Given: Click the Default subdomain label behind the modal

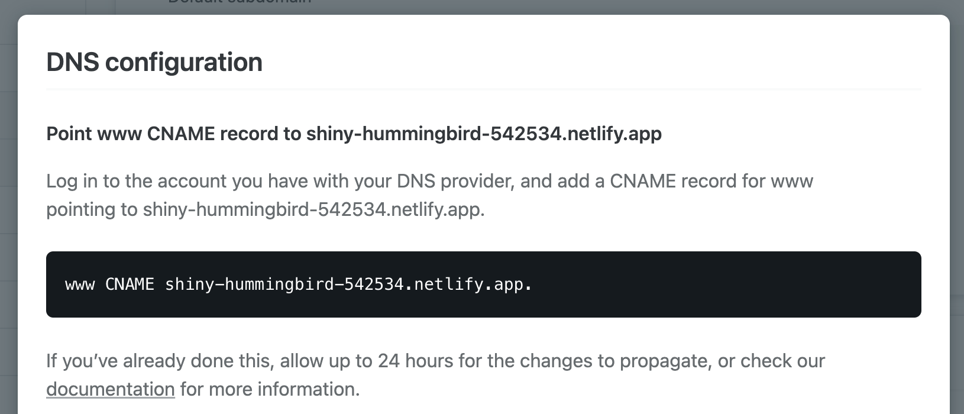Looking at the screenshot, I should tap(239, 2).
